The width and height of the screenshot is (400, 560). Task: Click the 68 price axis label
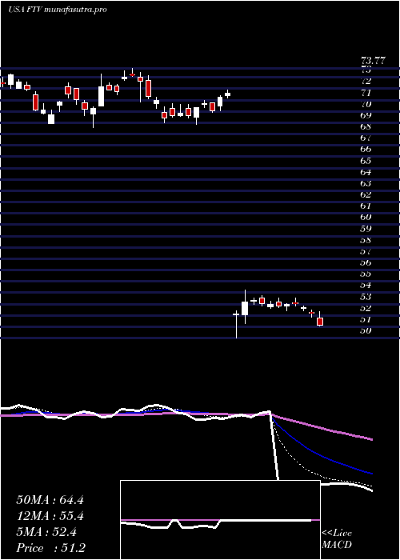pyautogui.click(x=366, y=126)
